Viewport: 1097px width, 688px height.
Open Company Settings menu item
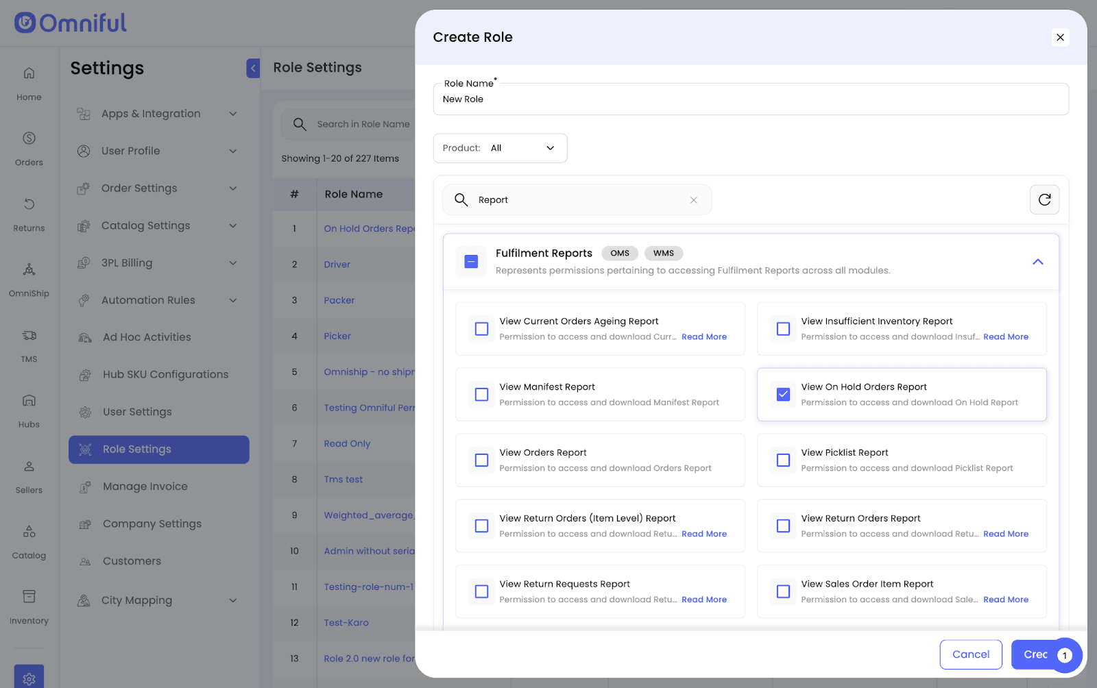(152, 524)
